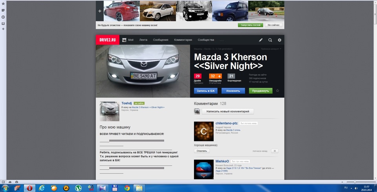The image size is (377, 192).
Task: Reply with Ответить on chilentano-ptz comment
Action: tap(202, 151)
